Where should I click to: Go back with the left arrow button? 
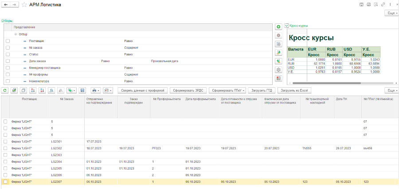click(6, 4)
